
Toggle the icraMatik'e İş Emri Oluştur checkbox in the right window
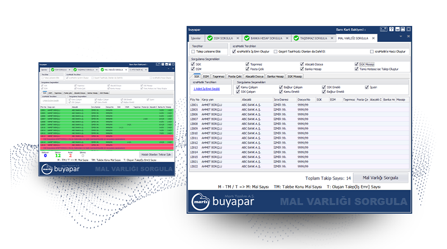234,51
